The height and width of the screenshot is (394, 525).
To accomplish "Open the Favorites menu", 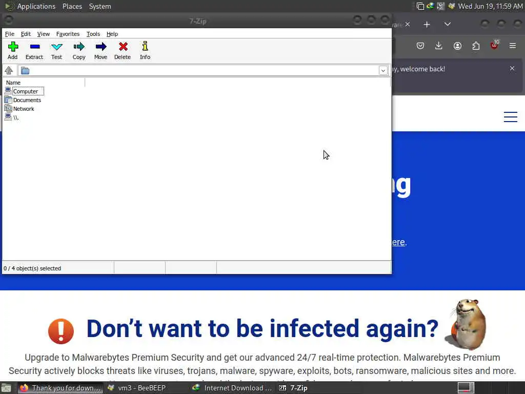I will 68,34.
